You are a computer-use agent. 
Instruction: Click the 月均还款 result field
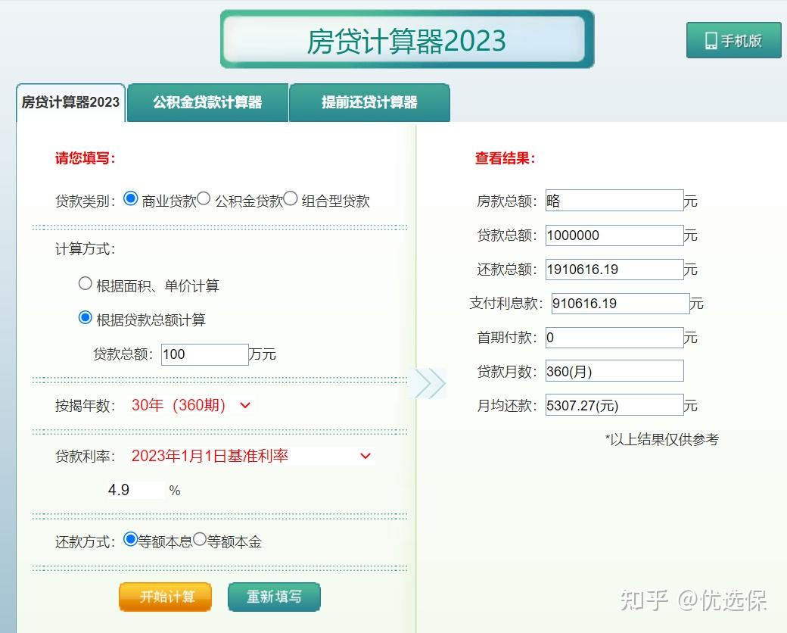coord(614,404)
